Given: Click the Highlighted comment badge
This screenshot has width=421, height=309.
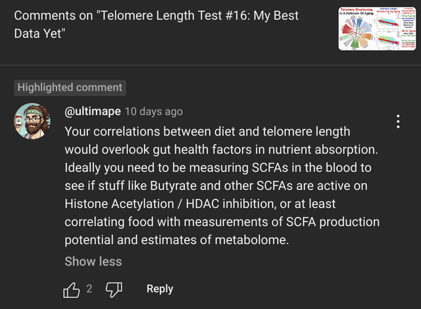Looking at the screenshot, I should (x=70, y=87).
